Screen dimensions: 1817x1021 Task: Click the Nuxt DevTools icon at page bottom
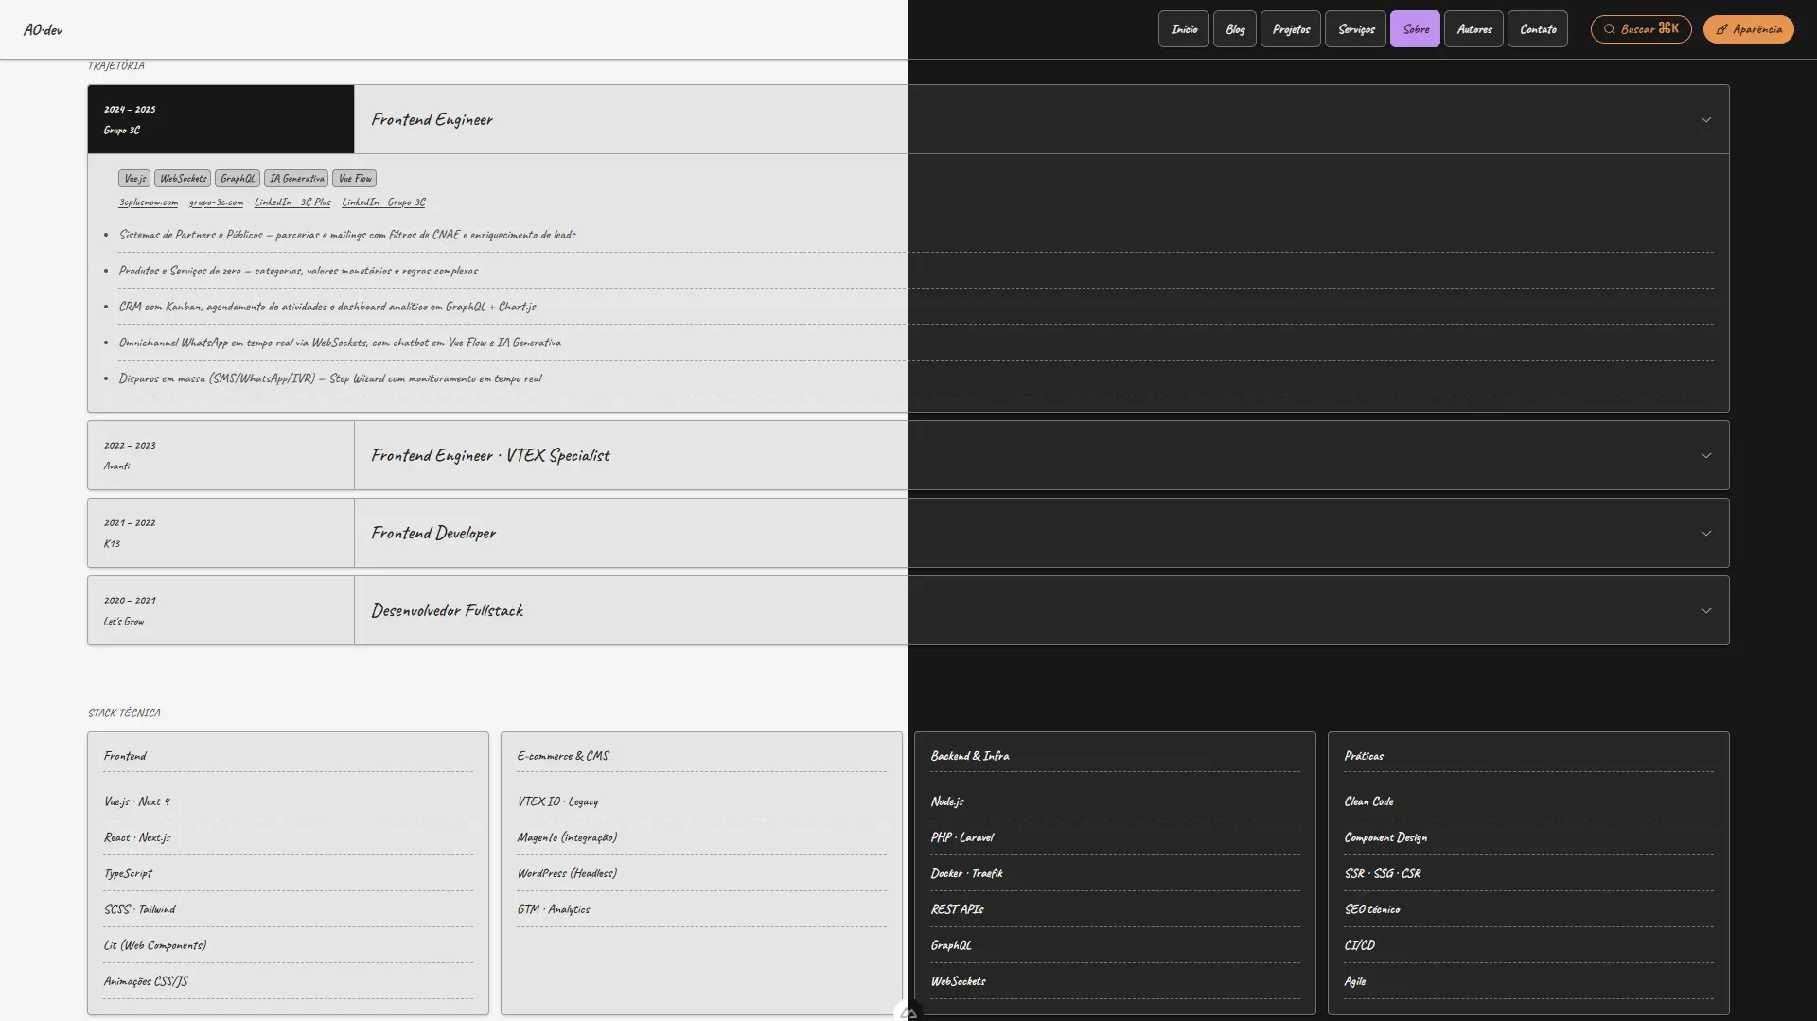(908, 1012)
